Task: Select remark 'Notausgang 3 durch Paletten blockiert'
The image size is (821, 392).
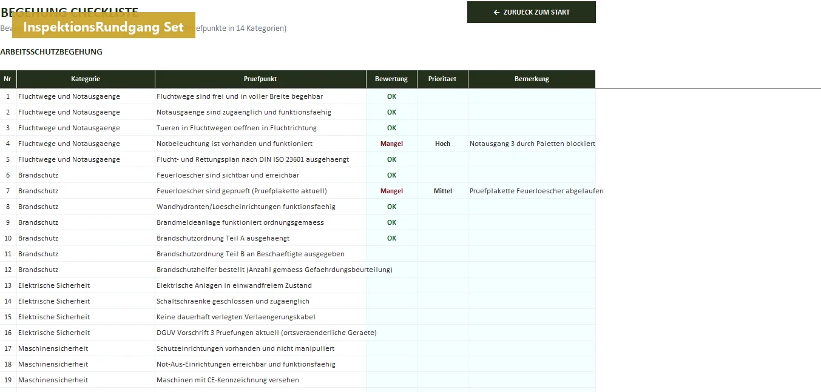Action: [x=532, y=144]
